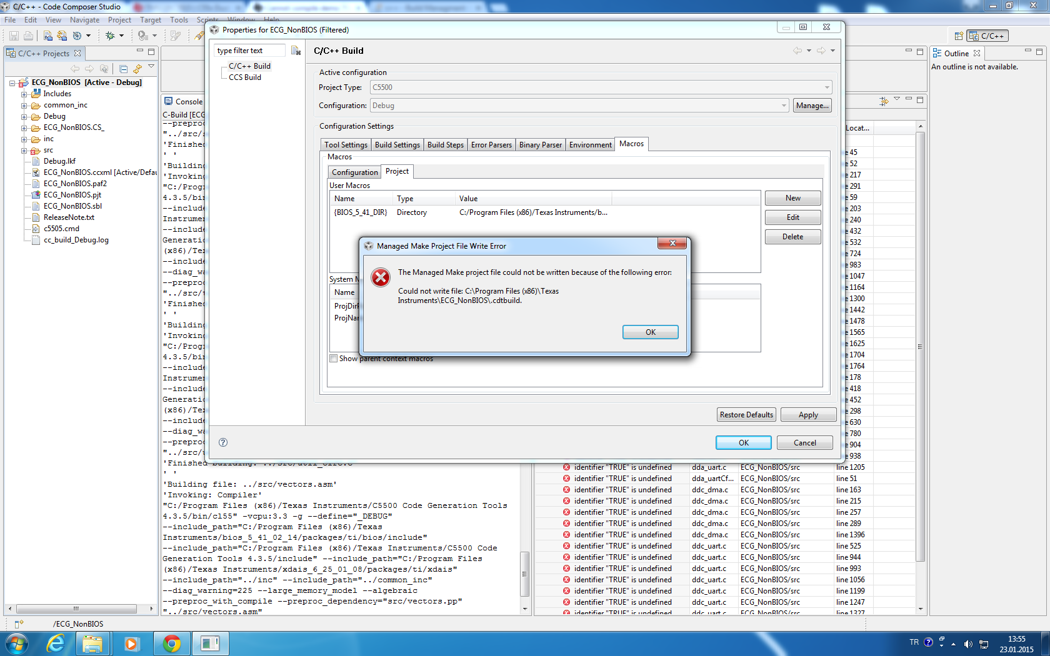Expand the common_inc folder node
This screenshot has width=1050, height=656.
pos(24,105)
